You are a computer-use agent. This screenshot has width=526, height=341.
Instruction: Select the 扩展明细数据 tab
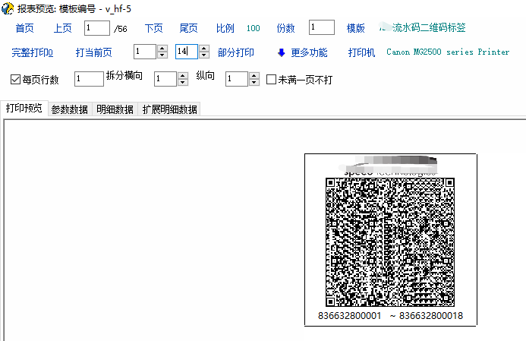tap(170, 109)
